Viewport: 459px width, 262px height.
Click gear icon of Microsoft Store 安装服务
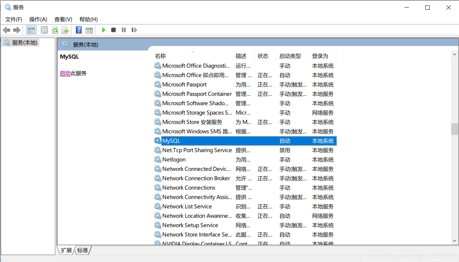(158, 122)
